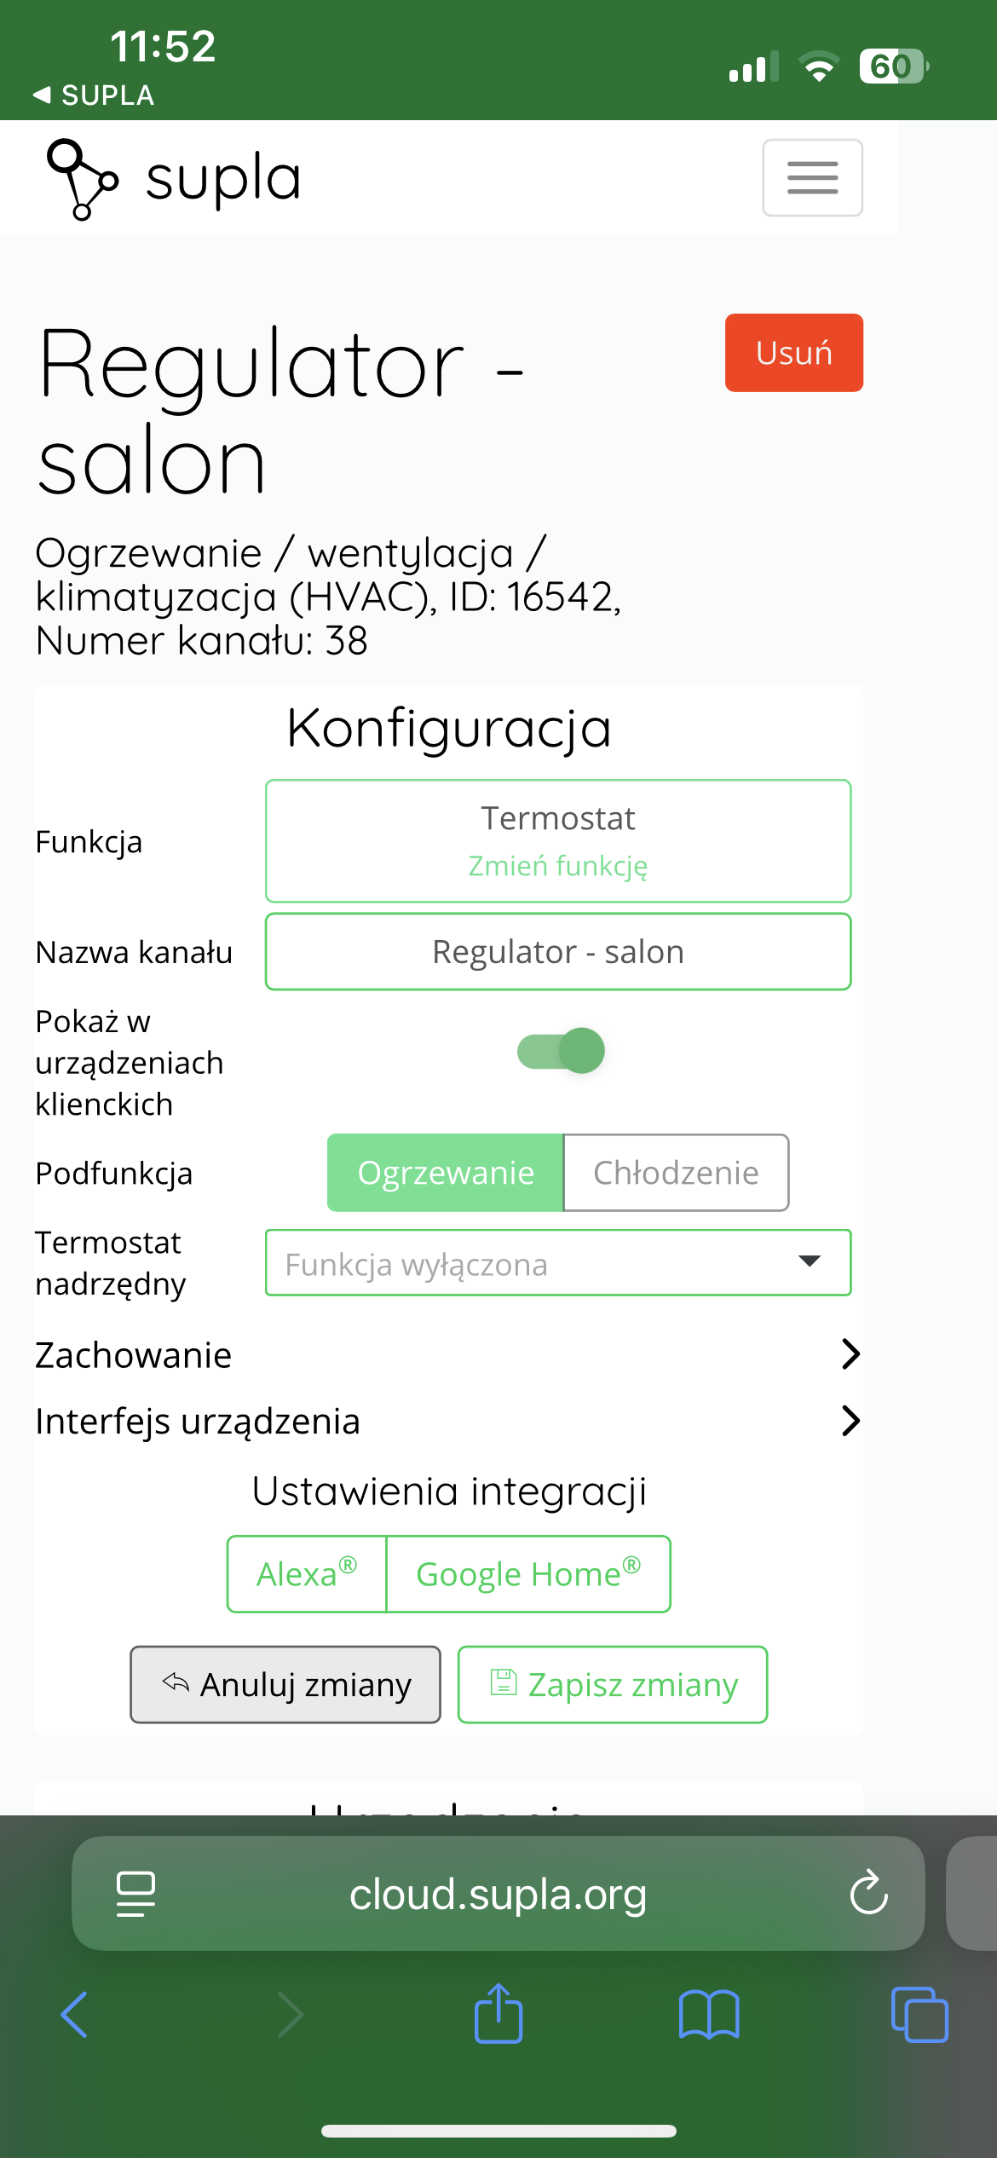Go back with Safari back arrow
The width and height of the screenshot is (997, 2158).
tap(74, 2015)
